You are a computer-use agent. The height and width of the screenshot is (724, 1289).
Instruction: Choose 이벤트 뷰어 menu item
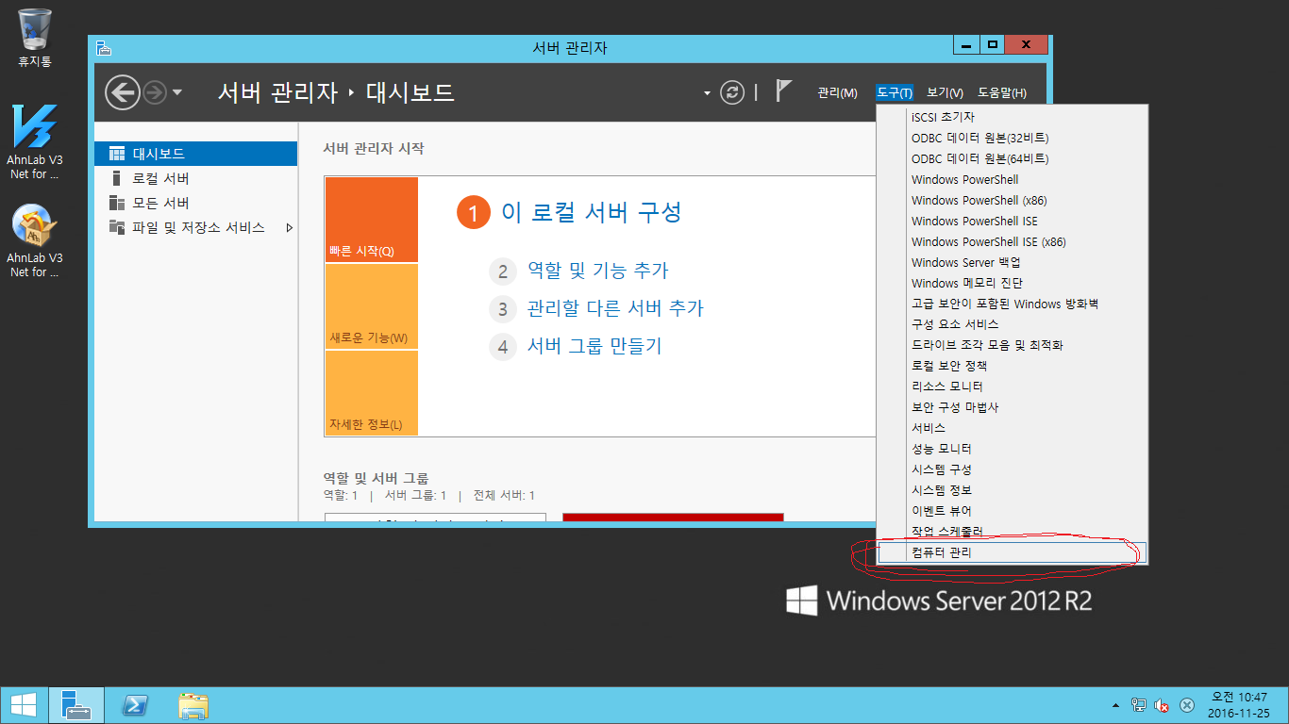pyautogui.click(x=1013, y=512)
